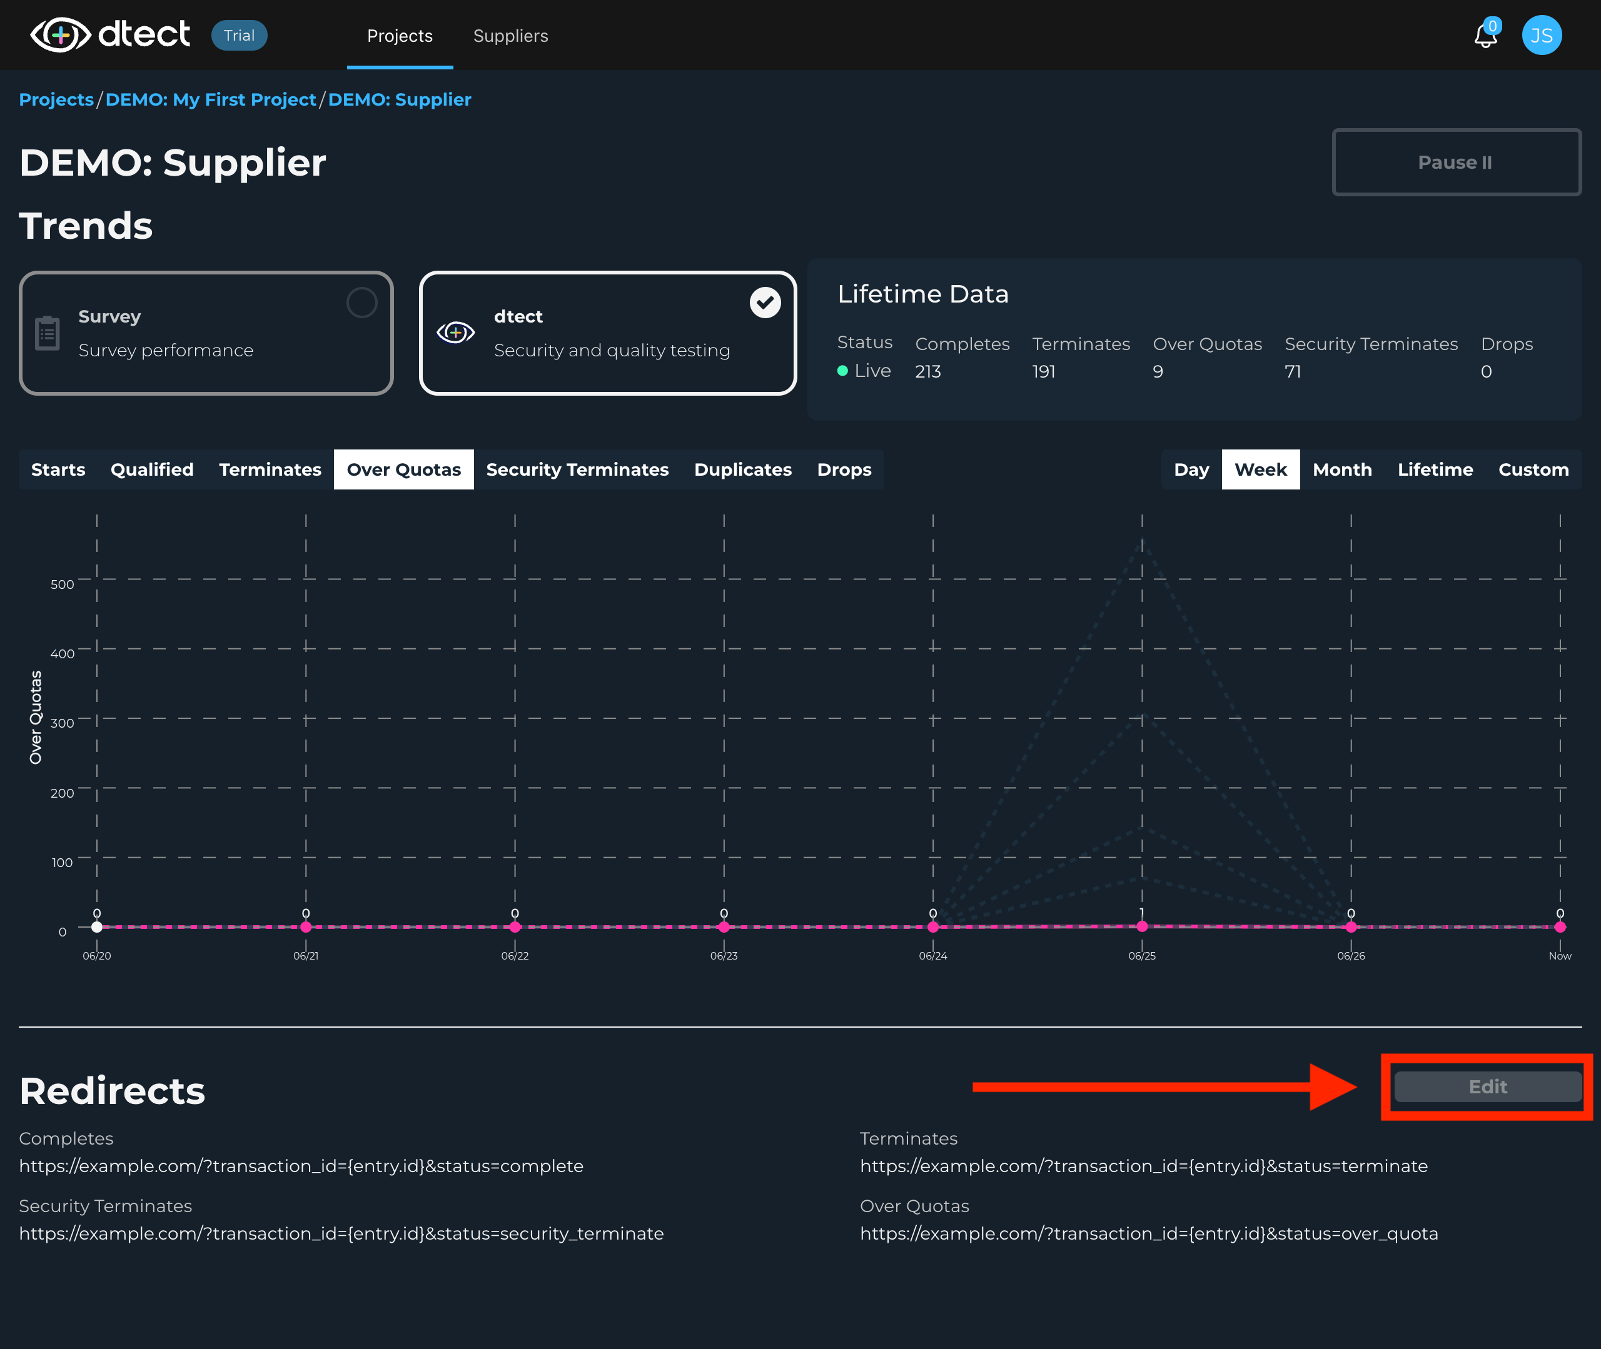Switch chart to Starts metric
Screen dimensions: 1601x1349
58,469
